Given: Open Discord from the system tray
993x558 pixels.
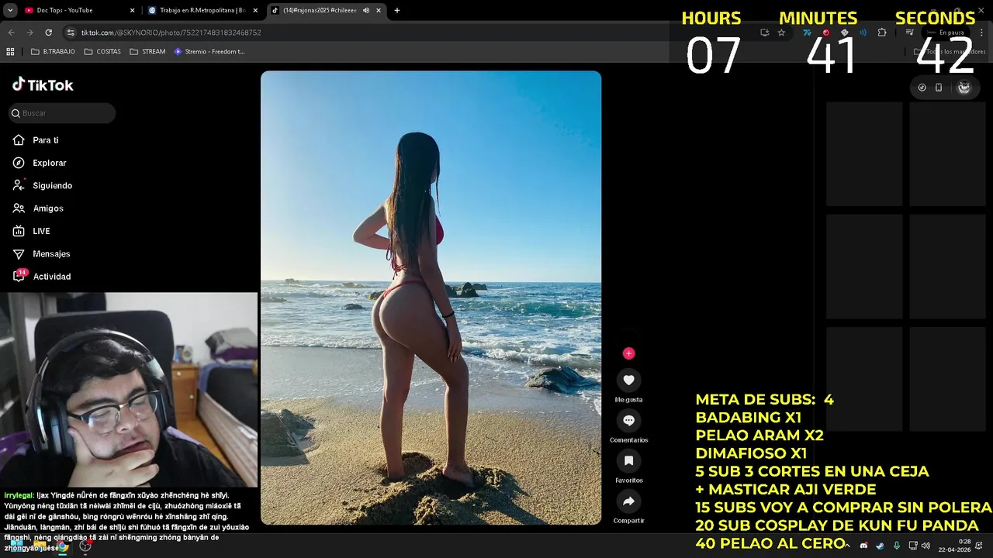Looking at the screenshot, I should pos(863,546).
